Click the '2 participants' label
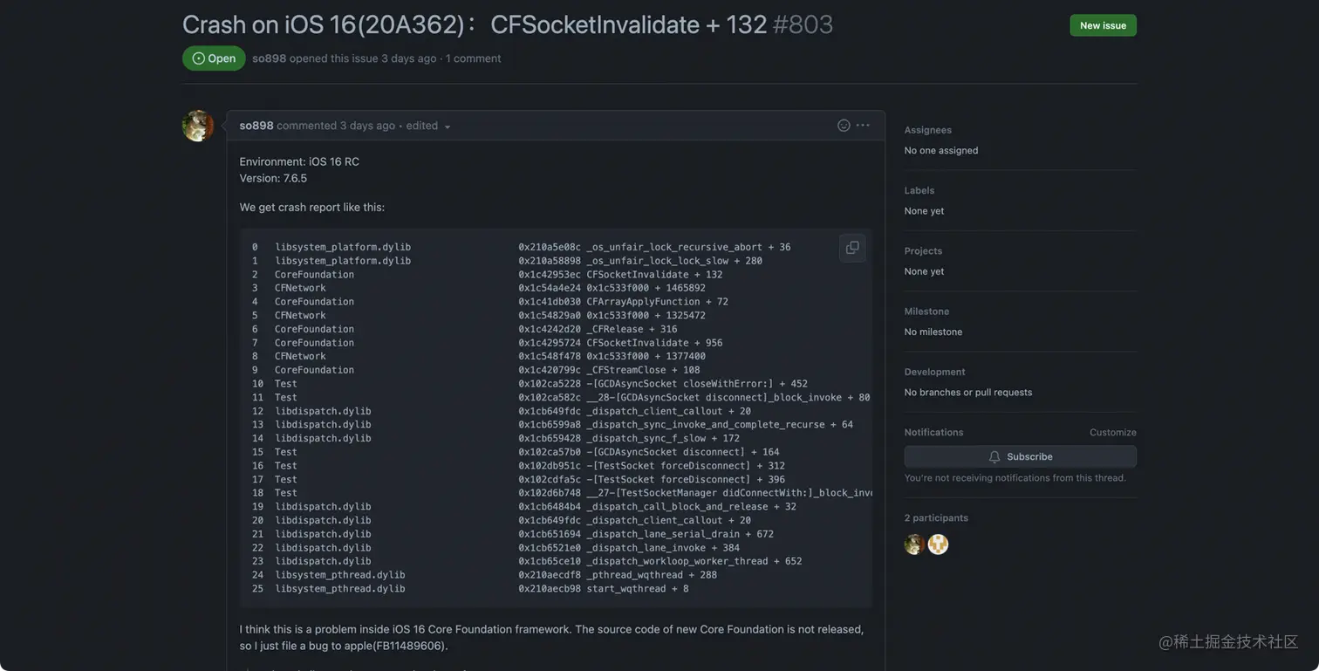Screen dimensions: 1319x671 pyautogui.click(x=936, y=517)
